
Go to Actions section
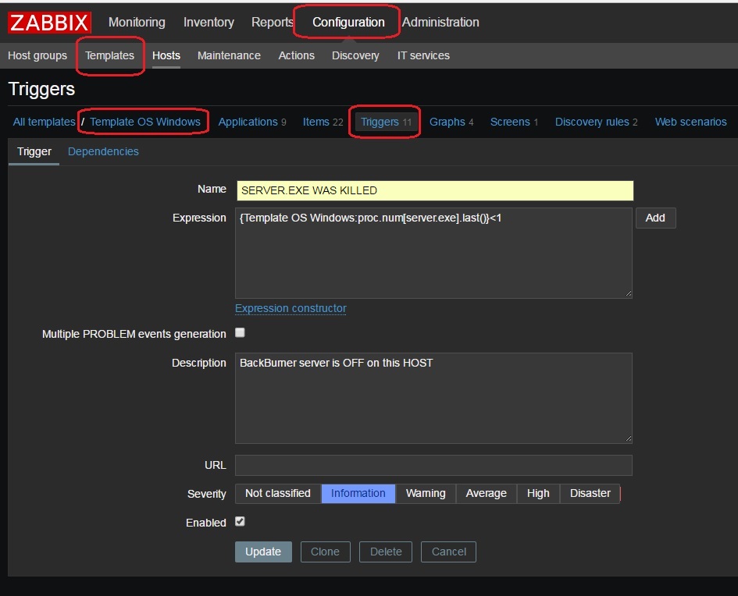[297, 55]
